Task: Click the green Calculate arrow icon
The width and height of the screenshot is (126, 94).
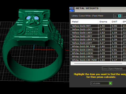Action: tap(110, 83)
